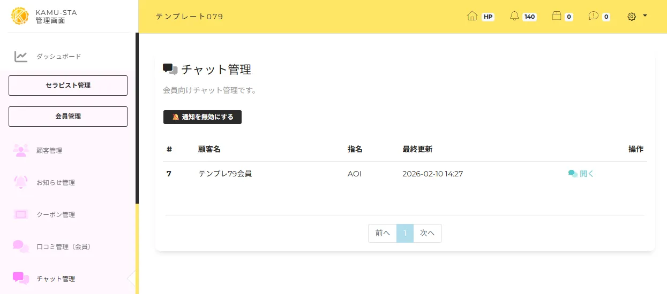Open the chat bubble icon in header
The image size is (667, 294).
(x=593, y=16)
